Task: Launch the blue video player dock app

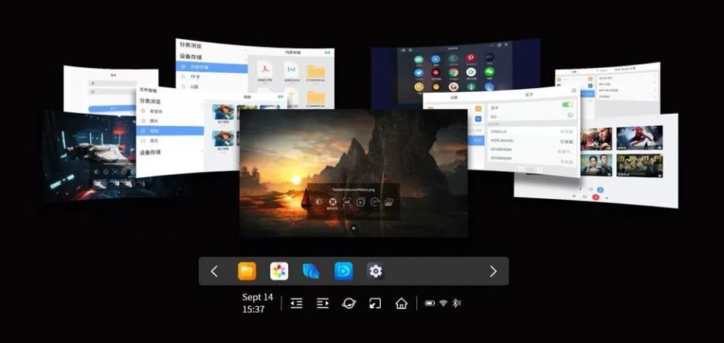Action: pyautogui.click(x=344, y=271)
